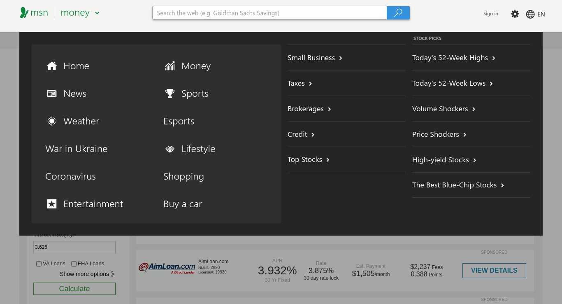Image resolution: width=562 pixels, height=304 pixels.
Task: Expand Top Stocks chevron arrow
Action: coord(328,160)
